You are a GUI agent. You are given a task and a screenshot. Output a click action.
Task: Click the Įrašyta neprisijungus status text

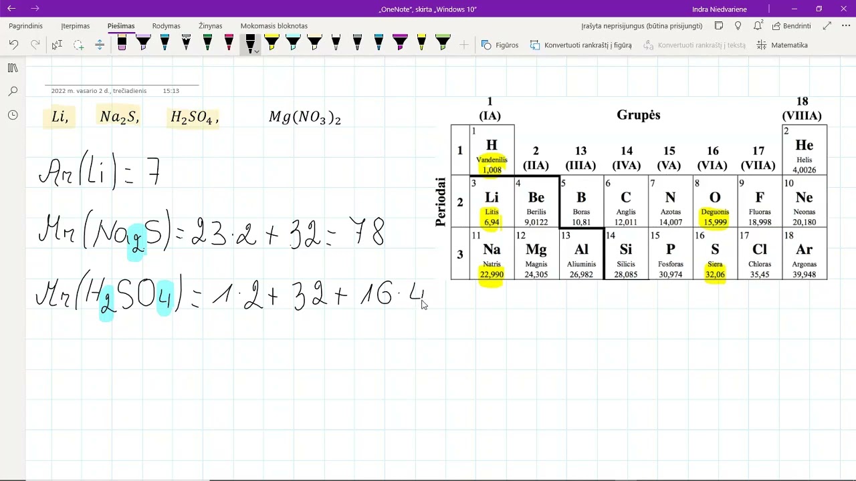(642, 26)
